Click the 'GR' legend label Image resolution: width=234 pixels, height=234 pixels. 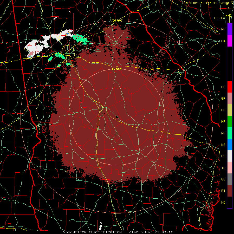click(223, 99)
